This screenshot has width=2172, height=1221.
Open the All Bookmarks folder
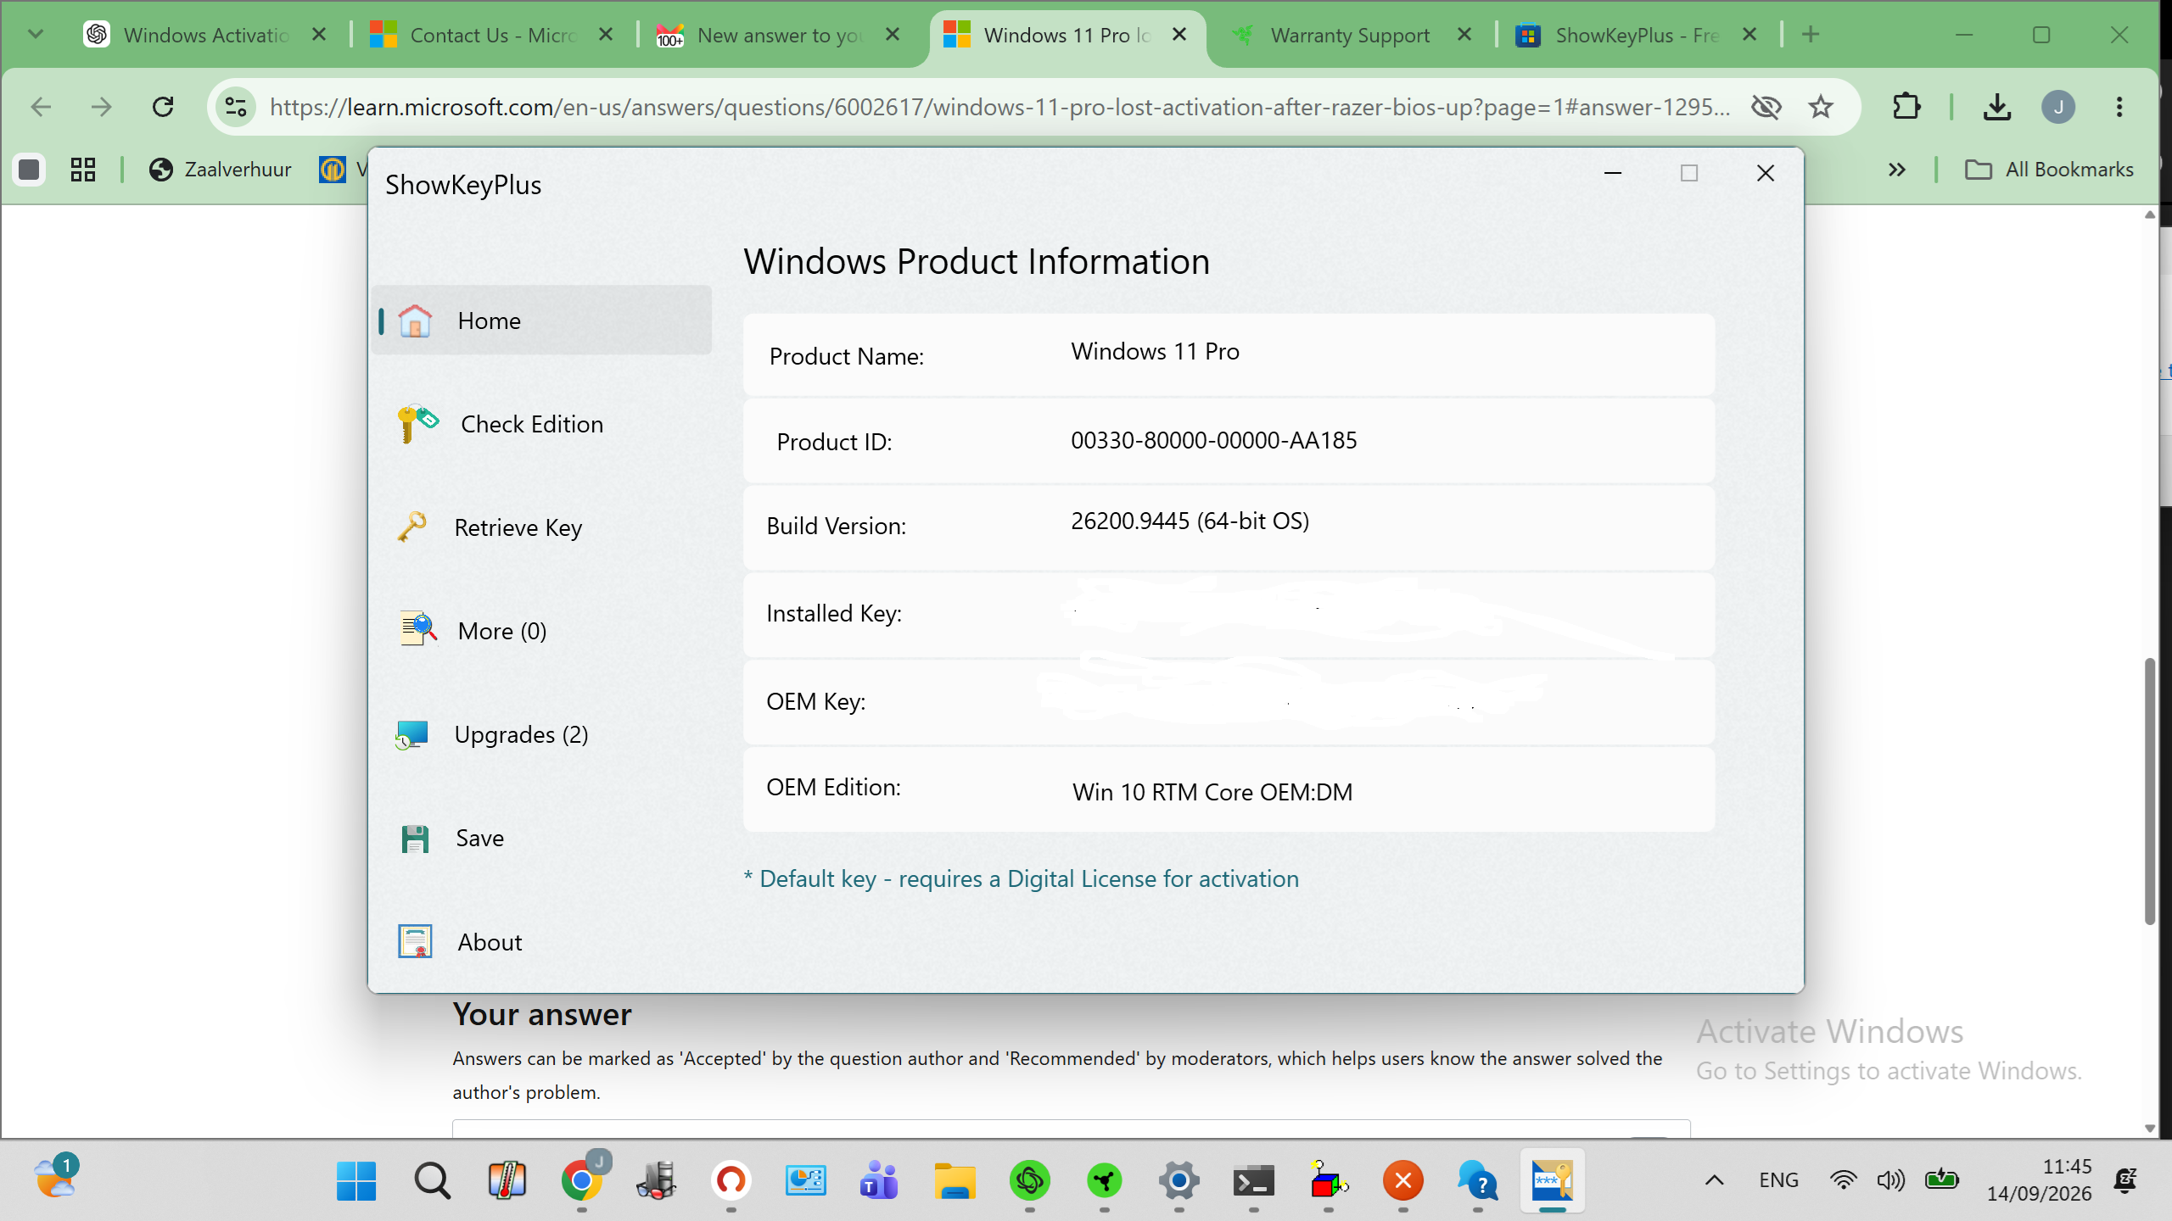pos(2049,170)
